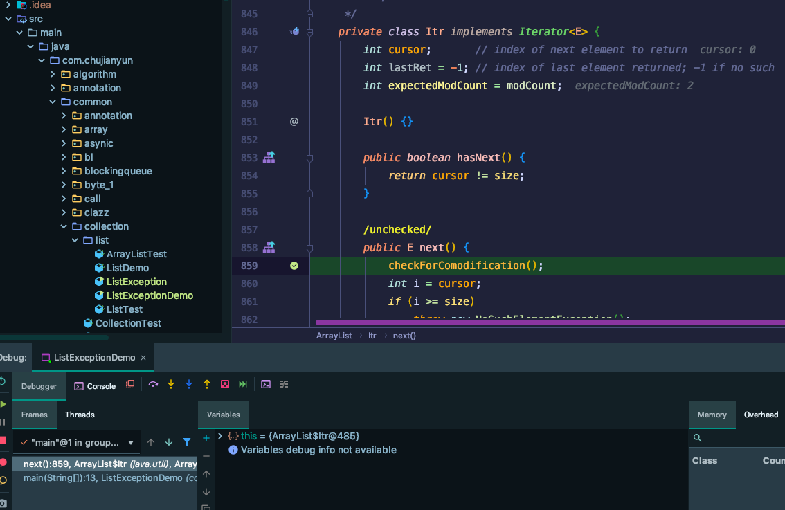
Task: Click the gutter icon on line 846
Action: coord(294,32)
